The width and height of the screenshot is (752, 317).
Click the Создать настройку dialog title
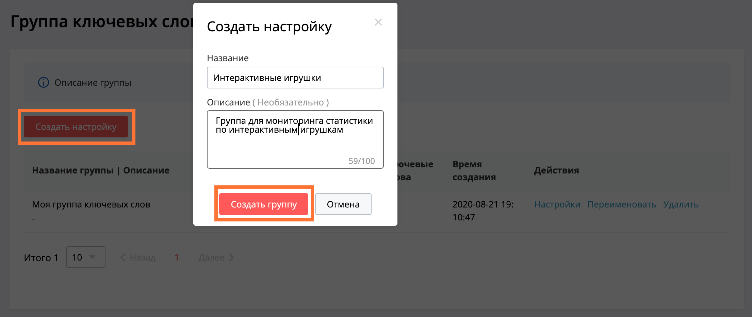269,27
